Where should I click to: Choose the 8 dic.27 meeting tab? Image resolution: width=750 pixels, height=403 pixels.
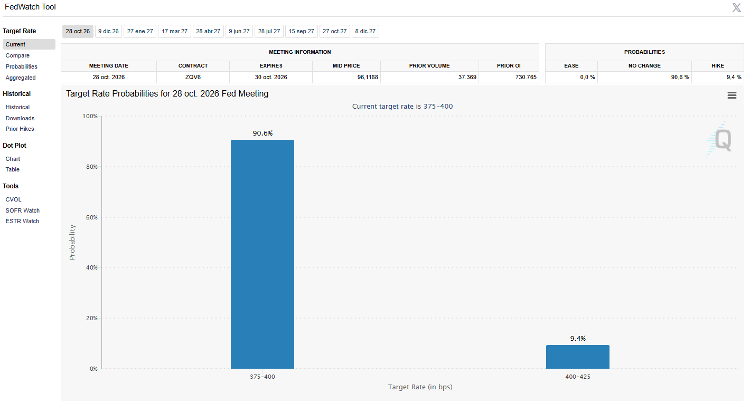pos(365,32)
